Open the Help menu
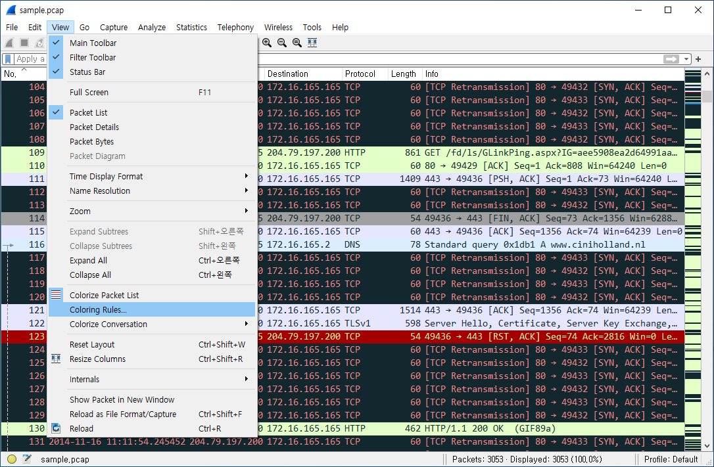714x467 pixels. (340, 28)
